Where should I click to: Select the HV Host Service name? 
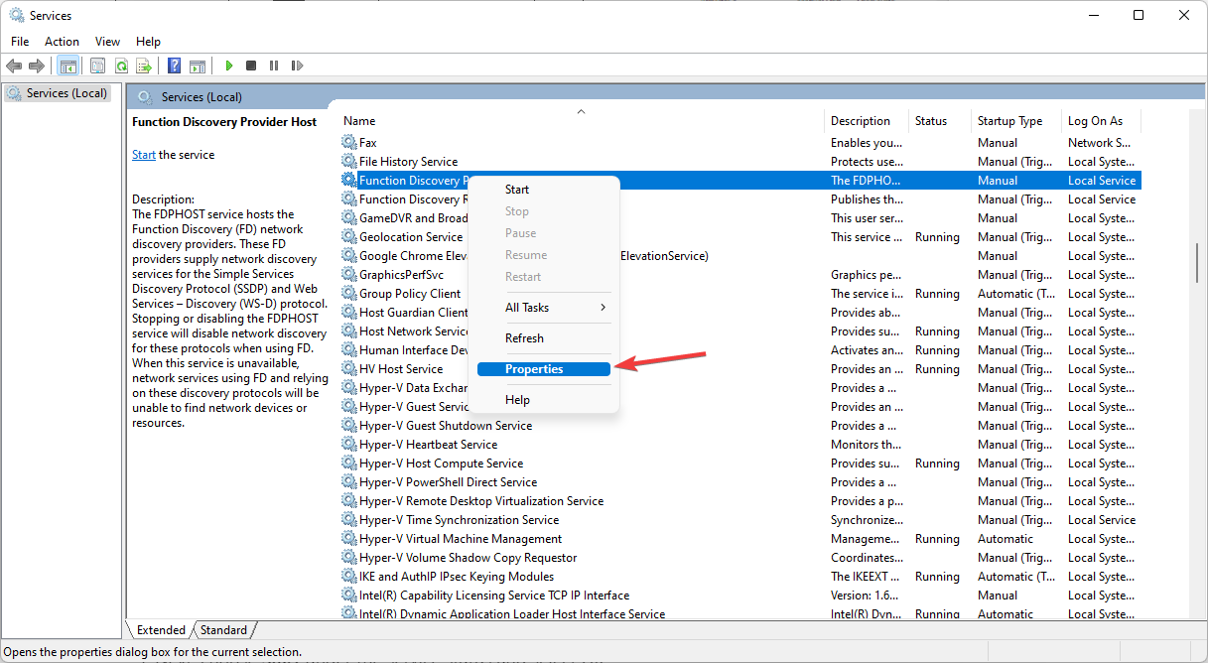[x=401, y=369]
